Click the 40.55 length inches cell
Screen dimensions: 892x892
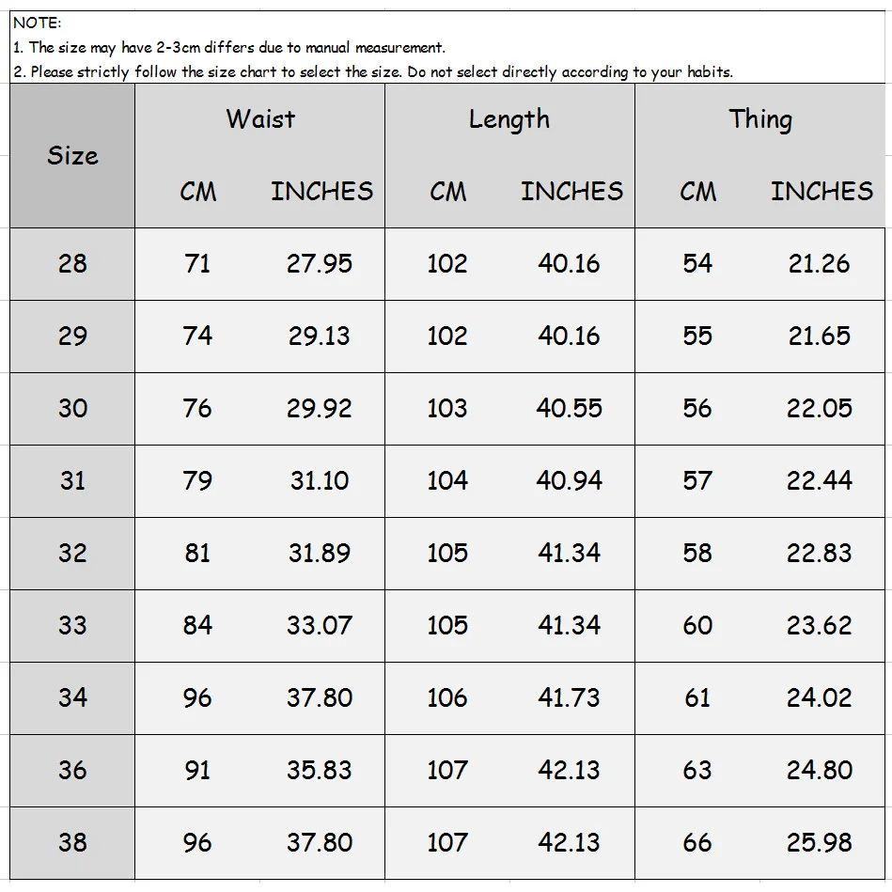pyautogui.click(x=569, y=409)
